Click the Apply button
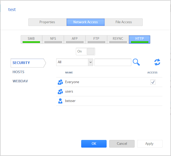 click(x=150, y=144)
